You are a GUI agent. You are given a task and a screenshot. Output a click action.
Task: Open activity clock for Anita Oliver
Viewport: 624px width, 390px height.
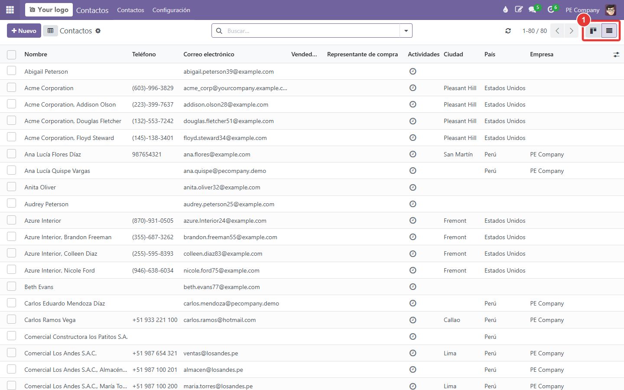[413, 188]
